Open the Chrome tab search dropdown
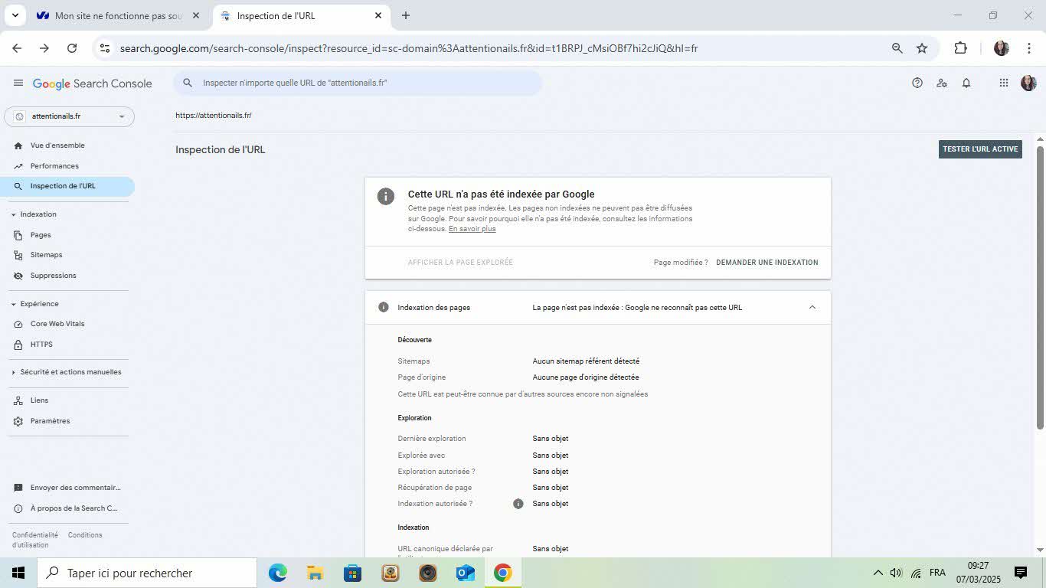1046x588 pixels. click(x=15, y=15)
